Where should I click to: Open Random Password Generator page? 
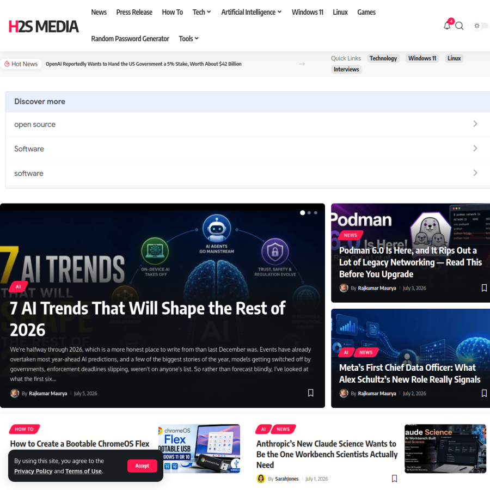[130, 39]
